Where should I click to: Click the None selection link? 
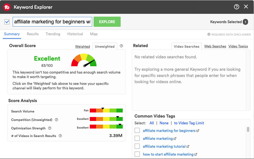pos(164,123)
